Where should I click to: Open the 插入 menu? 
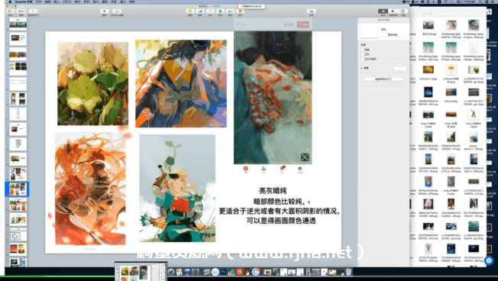click(57, 2)
